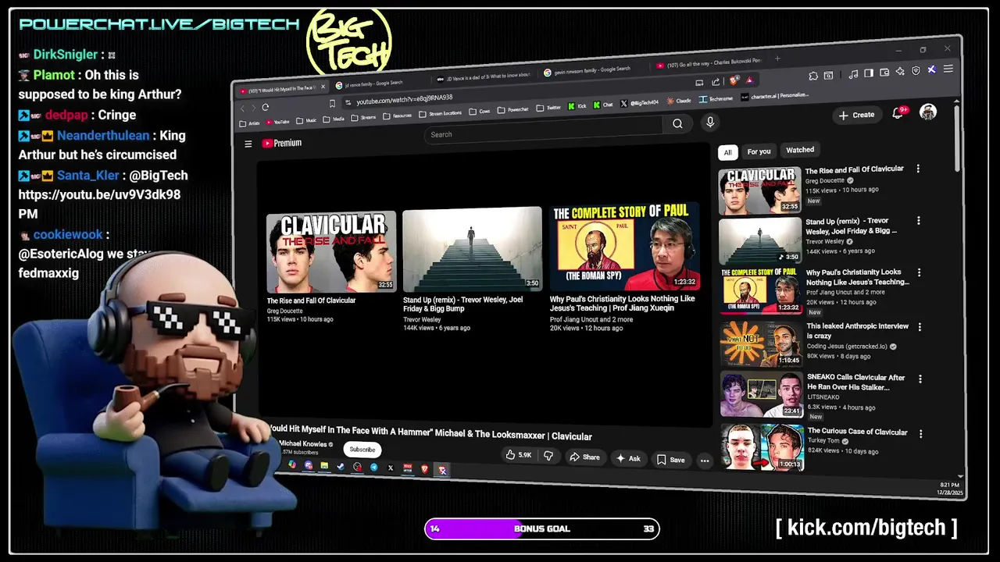The height and width of the screenshot is (562, 1000).
Task: Open the 'Stream Locations' bookmarks folder
Action: coord(440,113)
